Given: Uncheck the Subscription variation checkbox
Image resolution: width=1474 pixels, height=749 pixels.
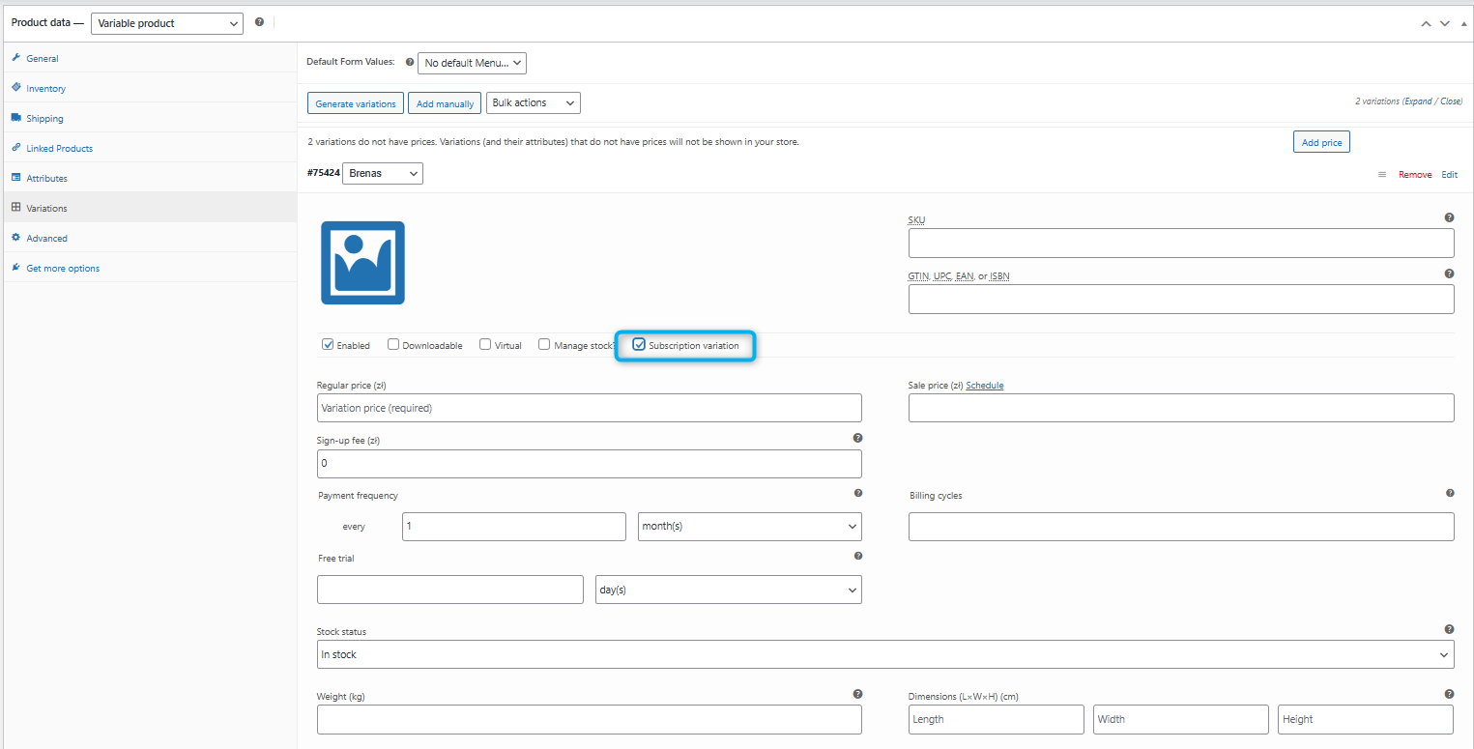Looking at the screenshot, I should [x=639, y=344].
